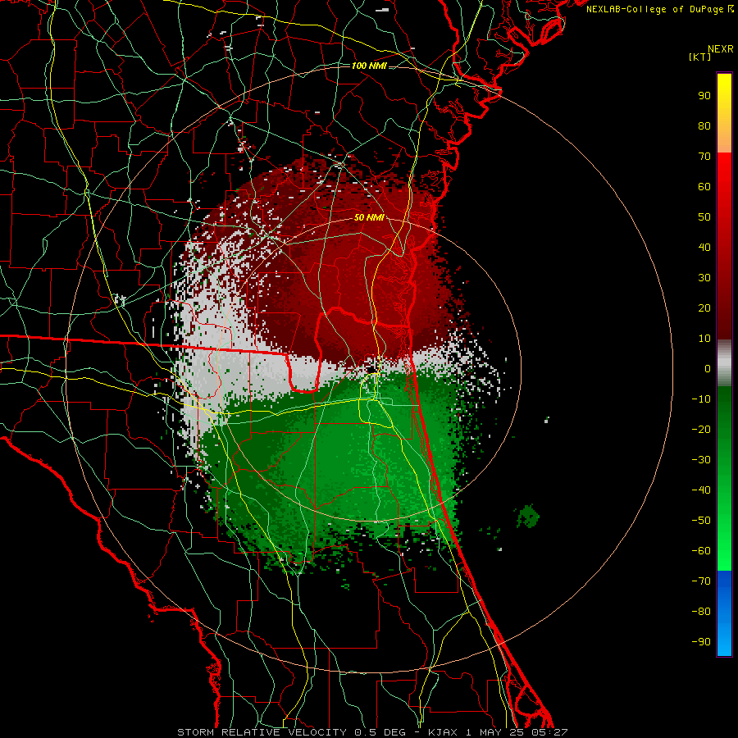
Task: Click the -40 value on the velocity scale
Action: tap(701, 490)
